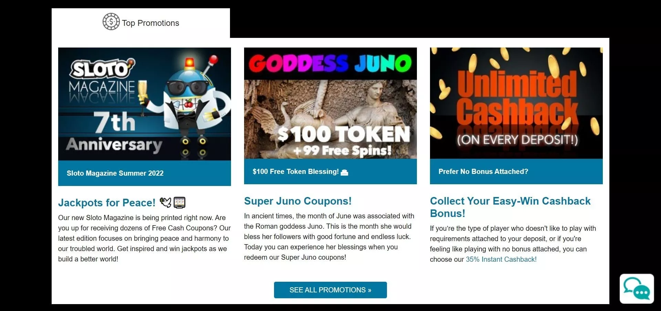The width and height of the screenshot is (661, 311).
Task: Click the Sloto Magazine logo in banner
Action: pos(102,79)
